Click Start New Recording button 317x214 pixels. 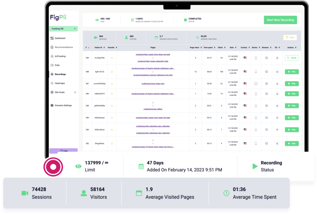[x=280, y=20]
